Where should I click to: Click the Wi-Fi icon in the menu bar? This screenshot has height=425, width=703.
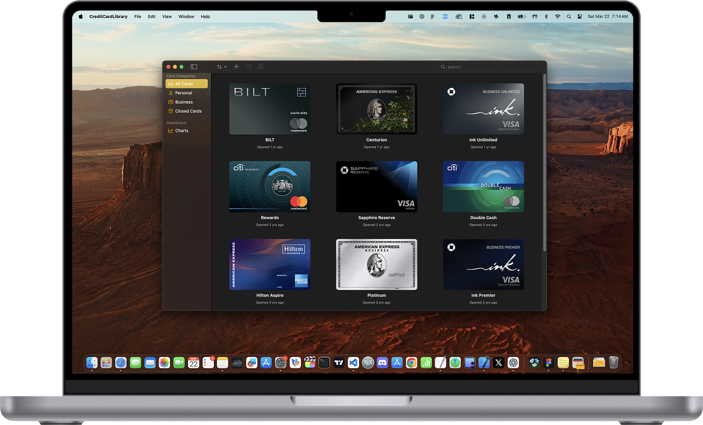click(557, 17)
